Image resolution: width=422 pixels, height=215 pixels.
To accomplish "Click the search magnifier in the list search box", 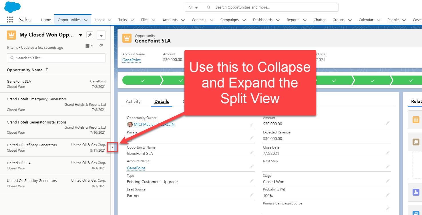I will tap(12, 58).
